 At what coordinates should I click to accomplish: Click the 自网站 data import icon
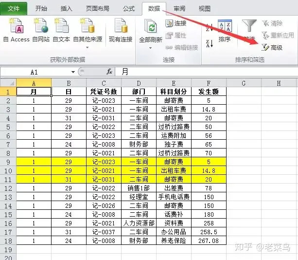coord(41,30)
